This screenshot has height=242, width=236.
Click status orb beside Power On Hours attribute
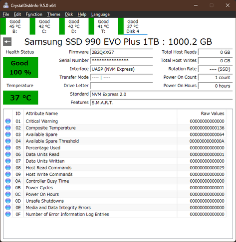pos(8,194)
